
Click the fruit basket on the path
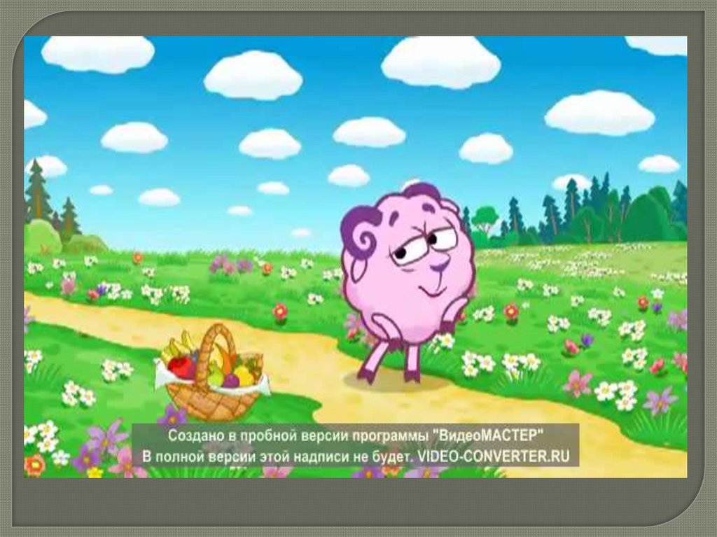[x=213, y=372]
